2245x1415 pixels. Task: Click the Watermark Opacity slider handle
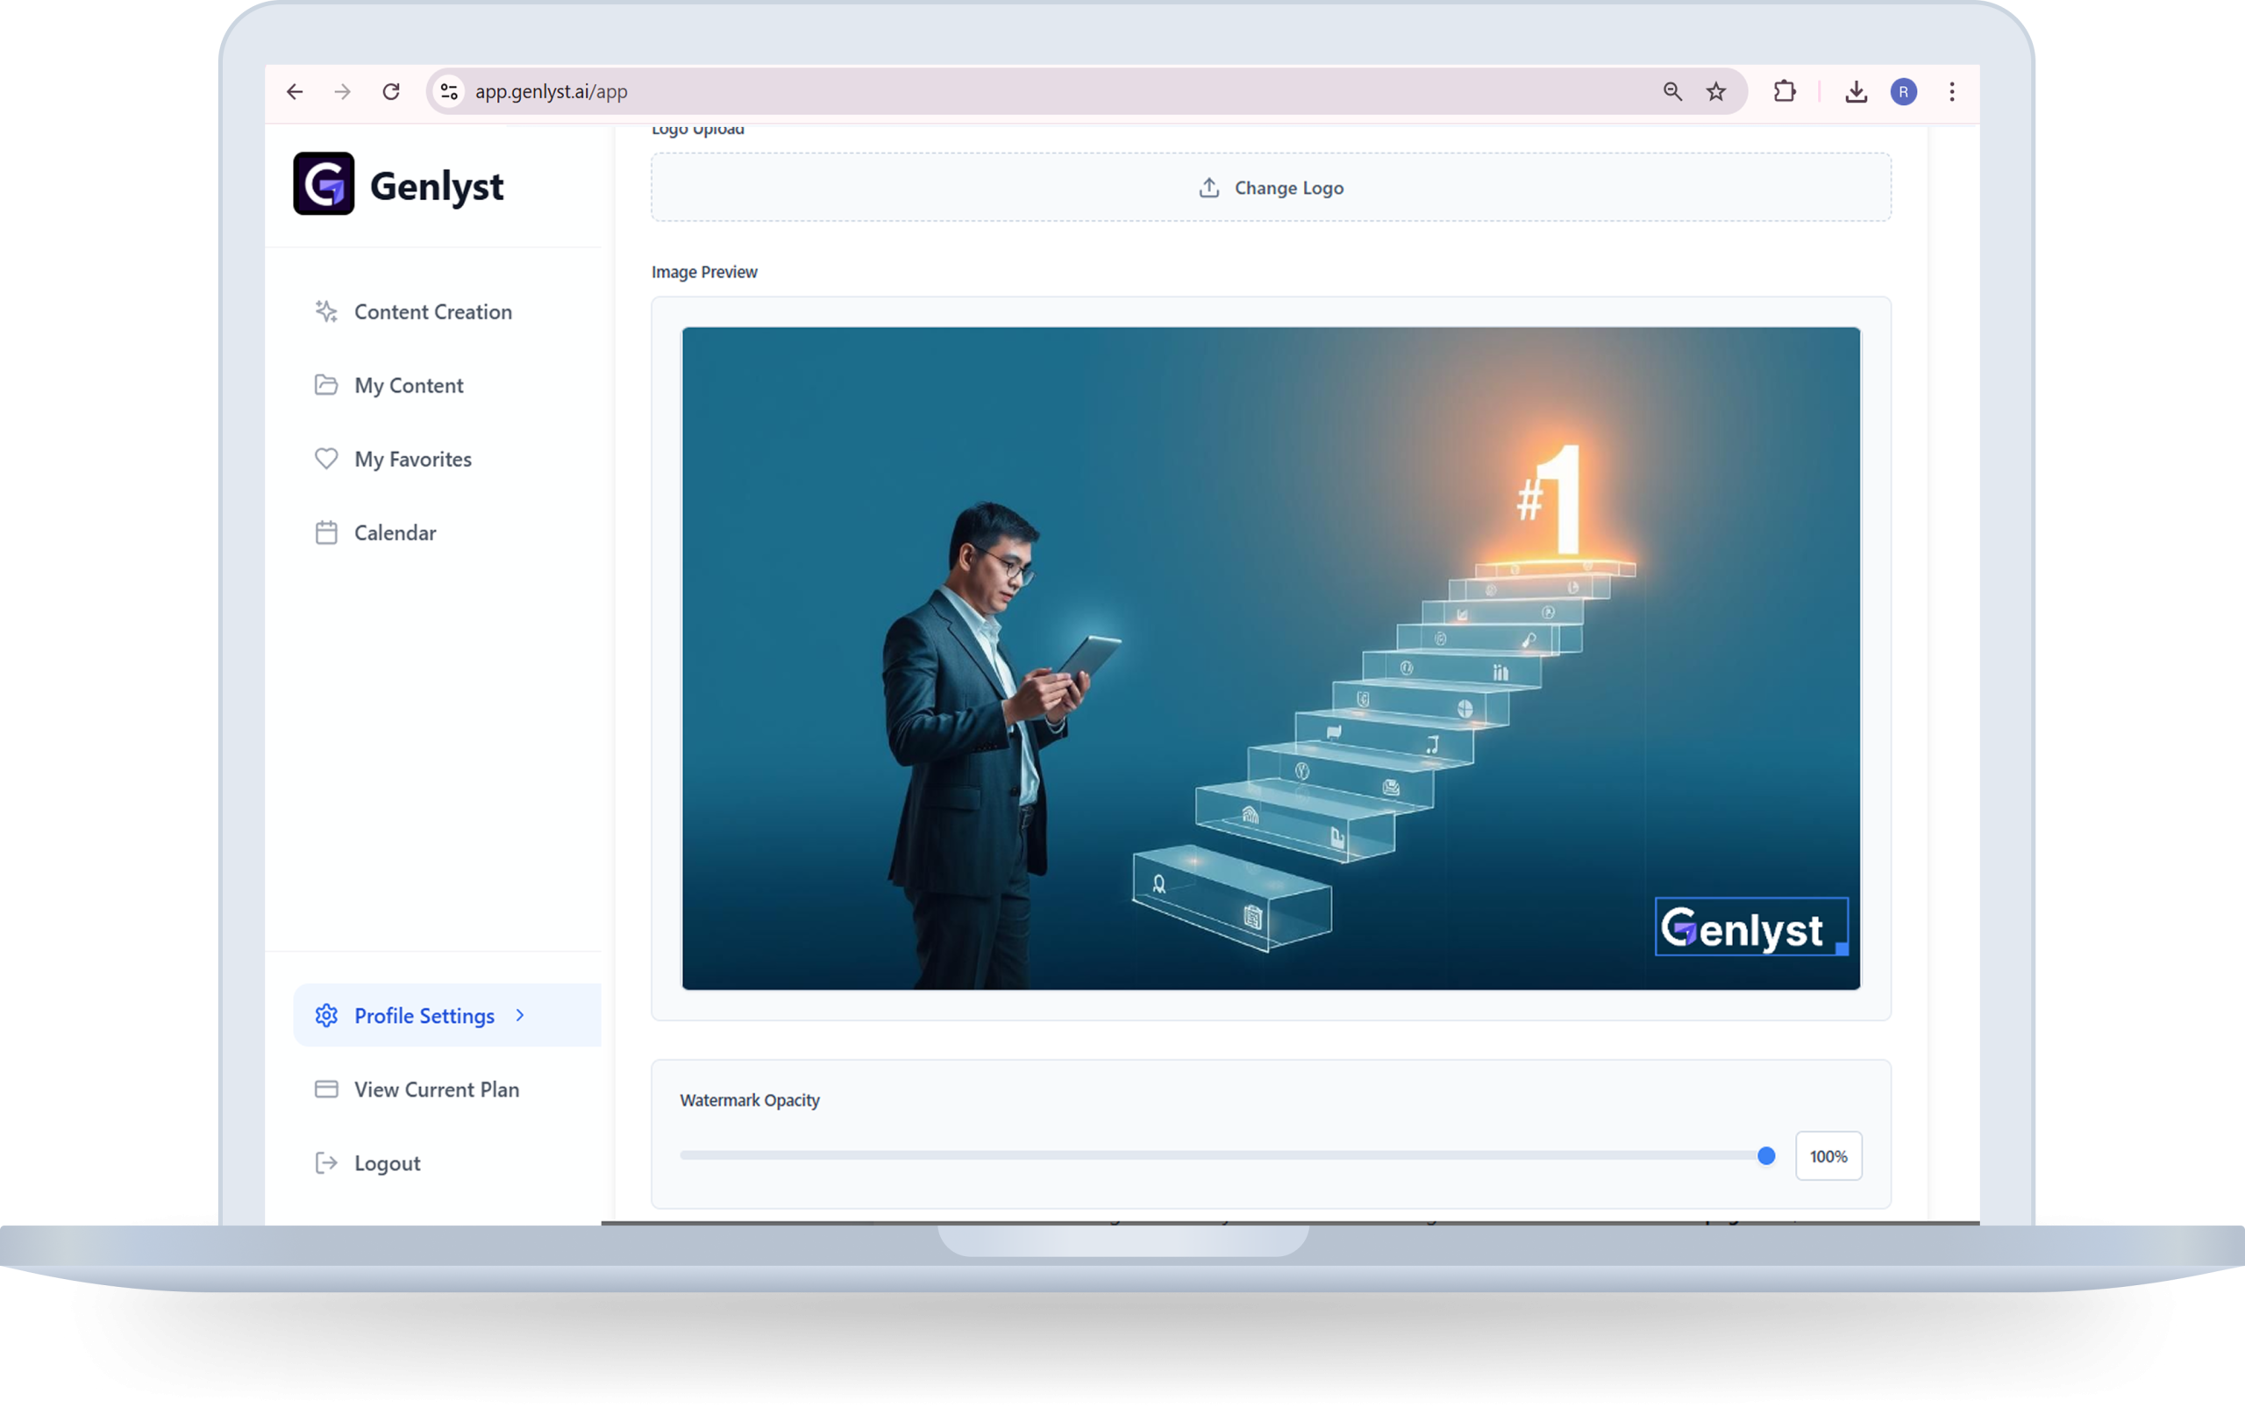(x=1766, y=1155)
